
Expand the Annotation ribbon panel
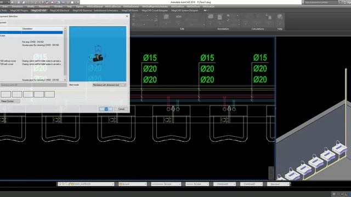pos(223,29)
